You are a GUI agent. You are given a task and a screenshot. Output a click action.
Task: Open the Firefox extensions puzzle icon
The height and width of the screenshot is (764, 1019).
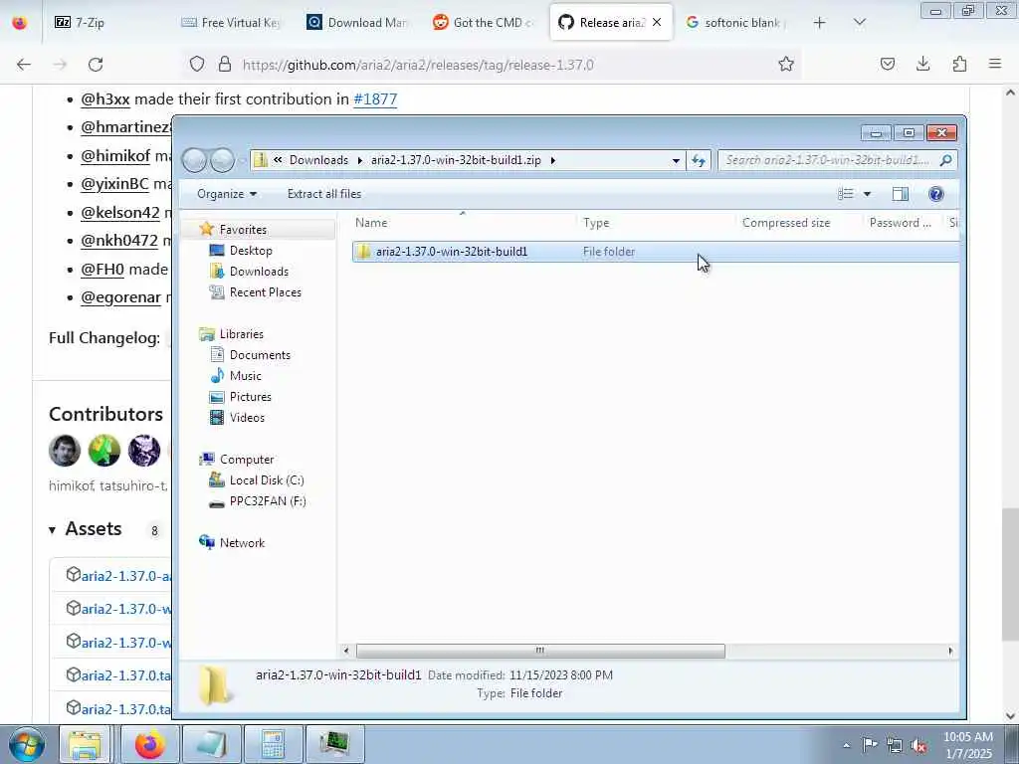pos(959,64)
